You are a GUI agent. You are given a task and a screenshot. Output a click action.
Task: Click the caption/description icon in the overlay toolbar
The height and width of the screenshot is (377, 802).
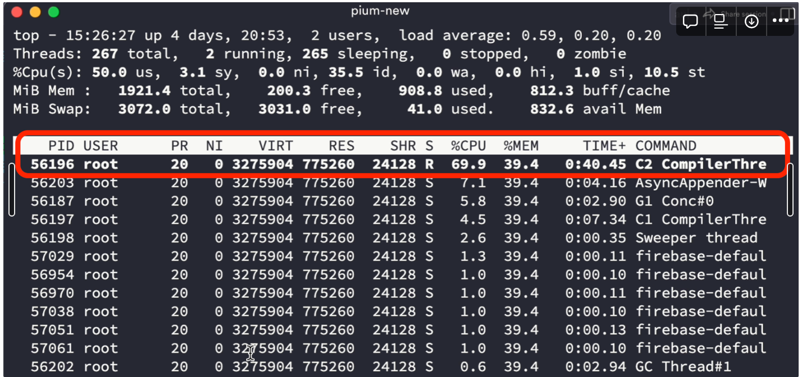[x=721, y=21]
